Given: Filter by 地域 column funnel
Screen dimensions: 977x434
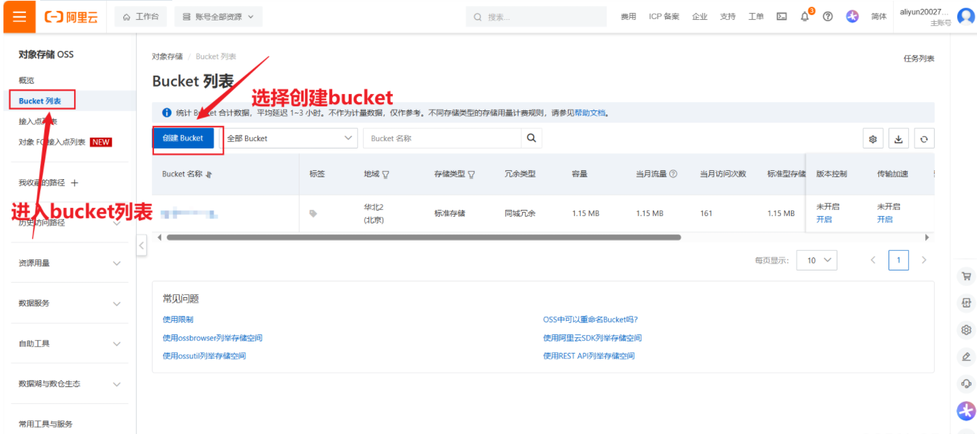Looking at the screenshot, I should tap(386, 174).
